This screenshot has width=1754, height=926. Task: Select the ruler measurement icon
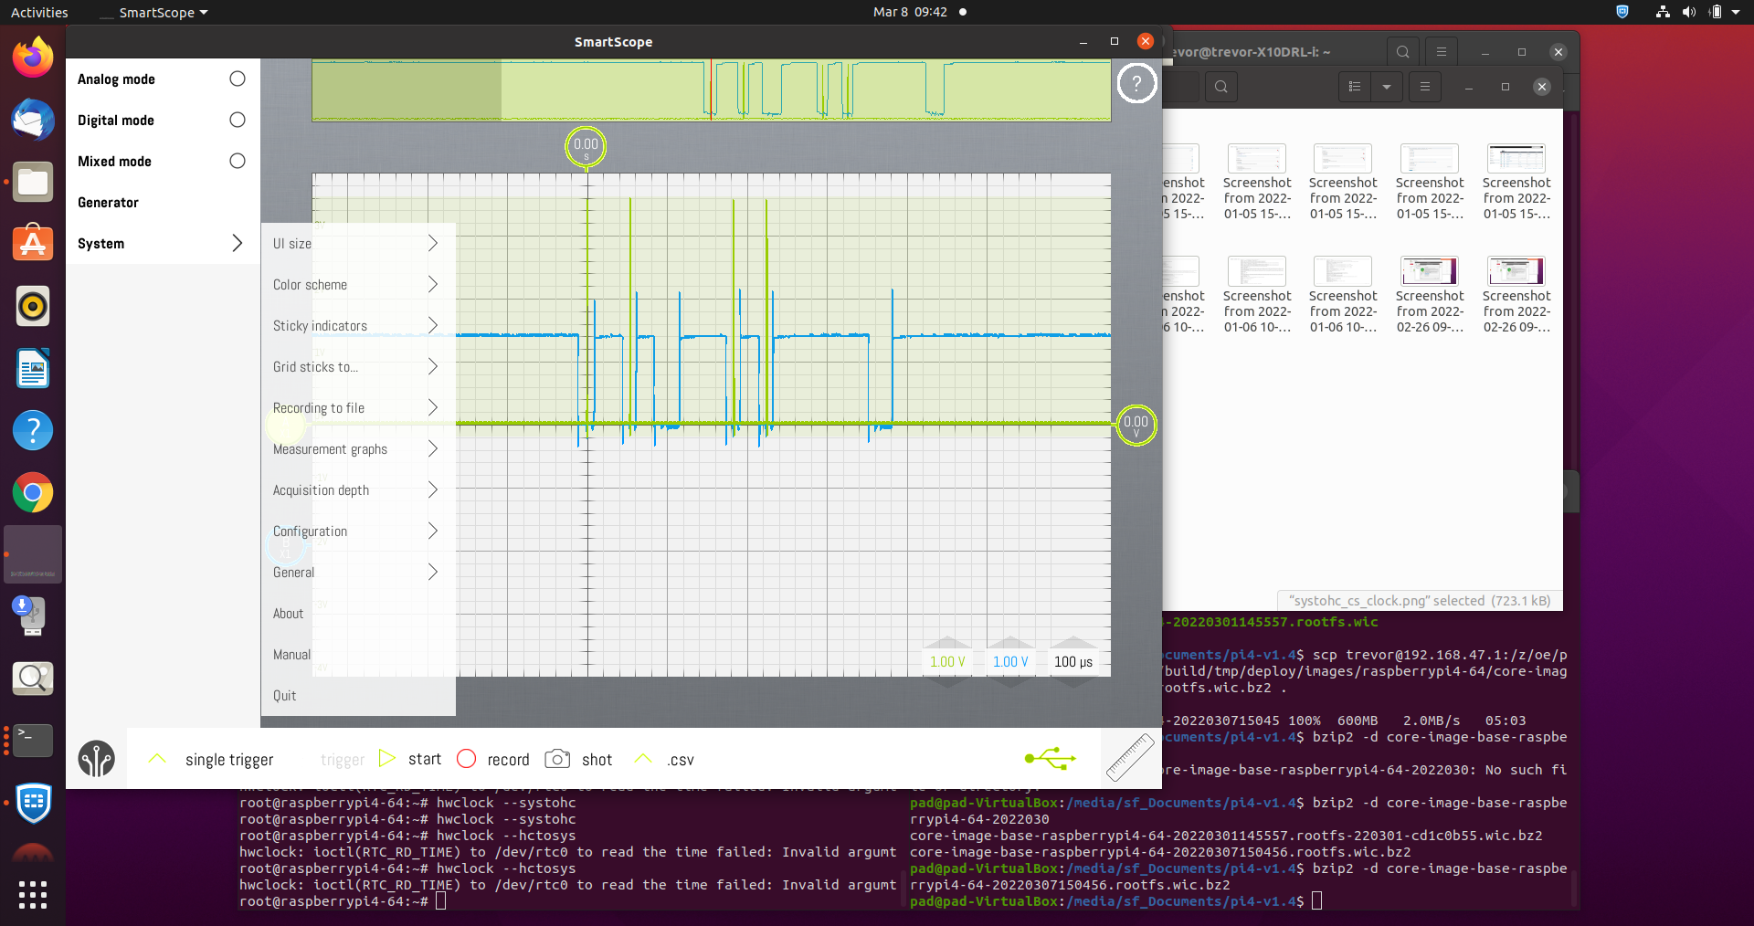[1129, 758]
